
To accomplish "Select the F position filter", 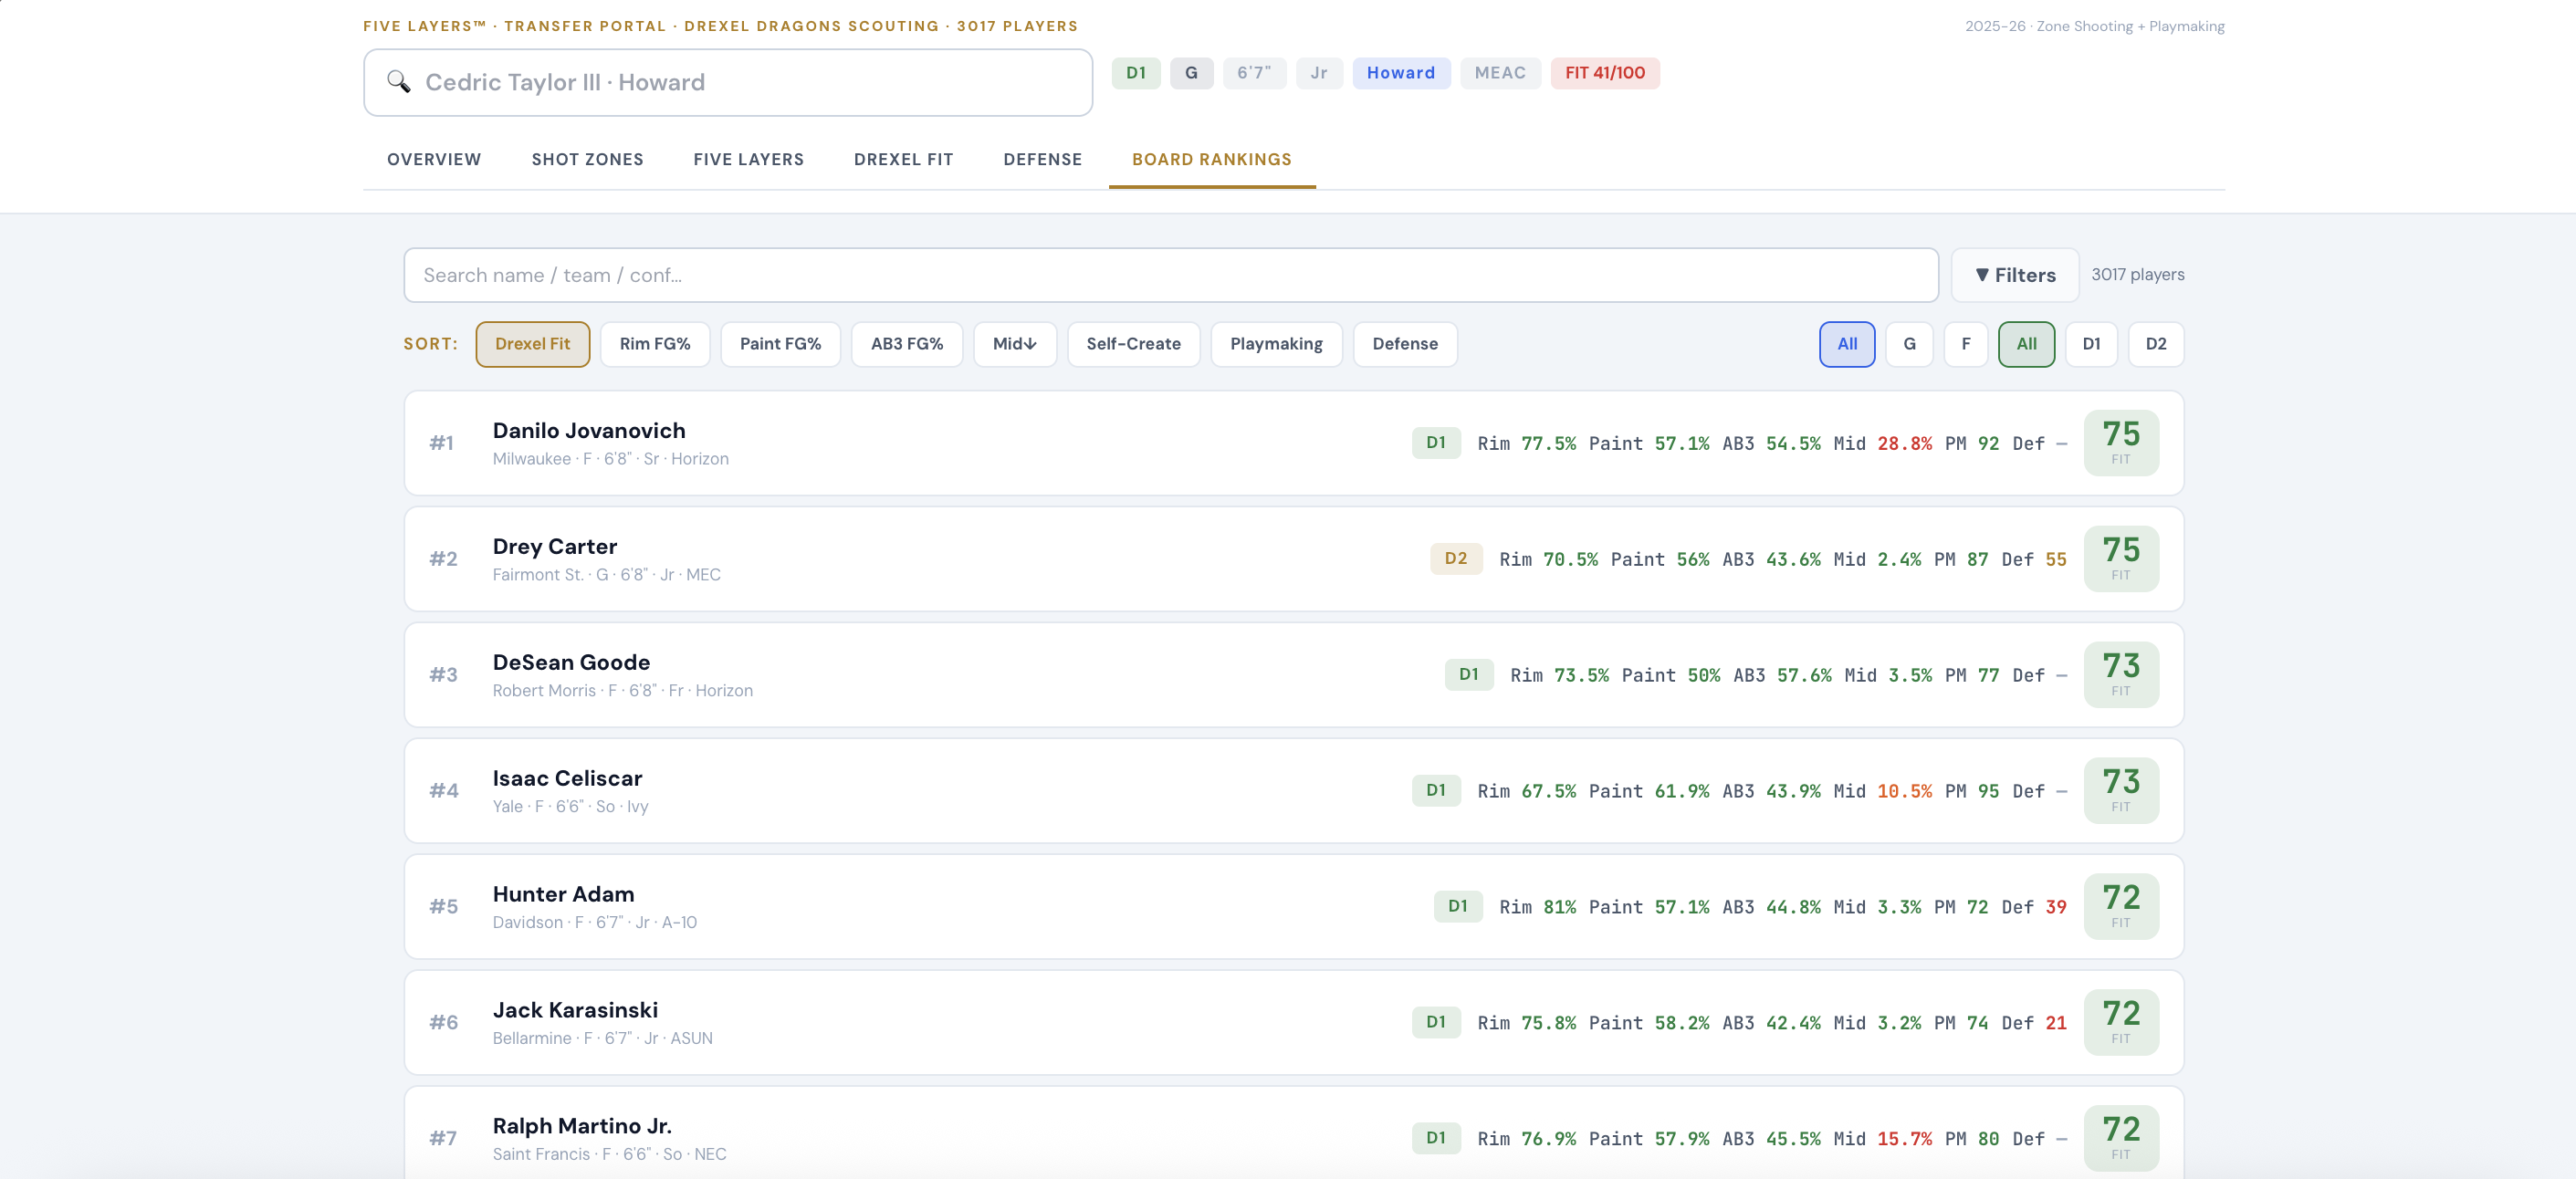I will (x=1965, y=344).
